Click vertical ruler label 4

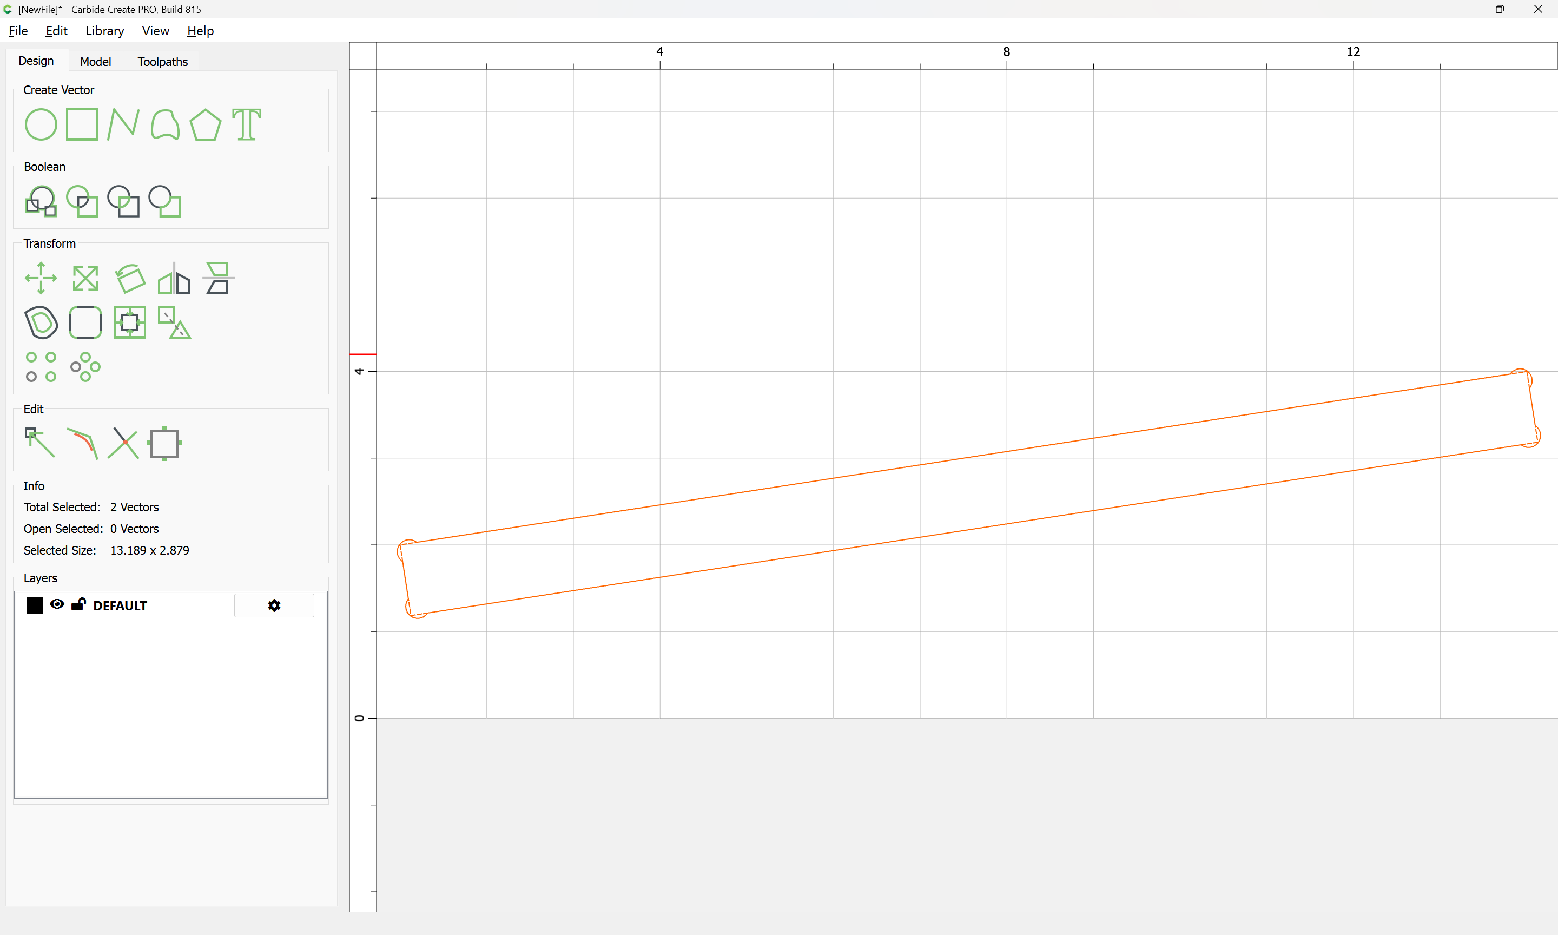pyautogui.click(x=359, y=371)
